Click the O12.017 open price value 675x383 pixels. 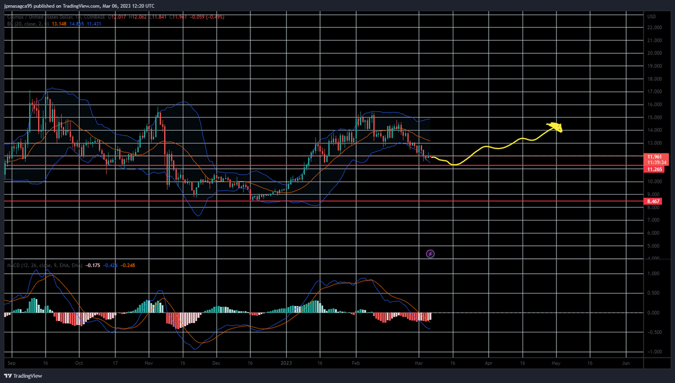[x=117, y=17]
